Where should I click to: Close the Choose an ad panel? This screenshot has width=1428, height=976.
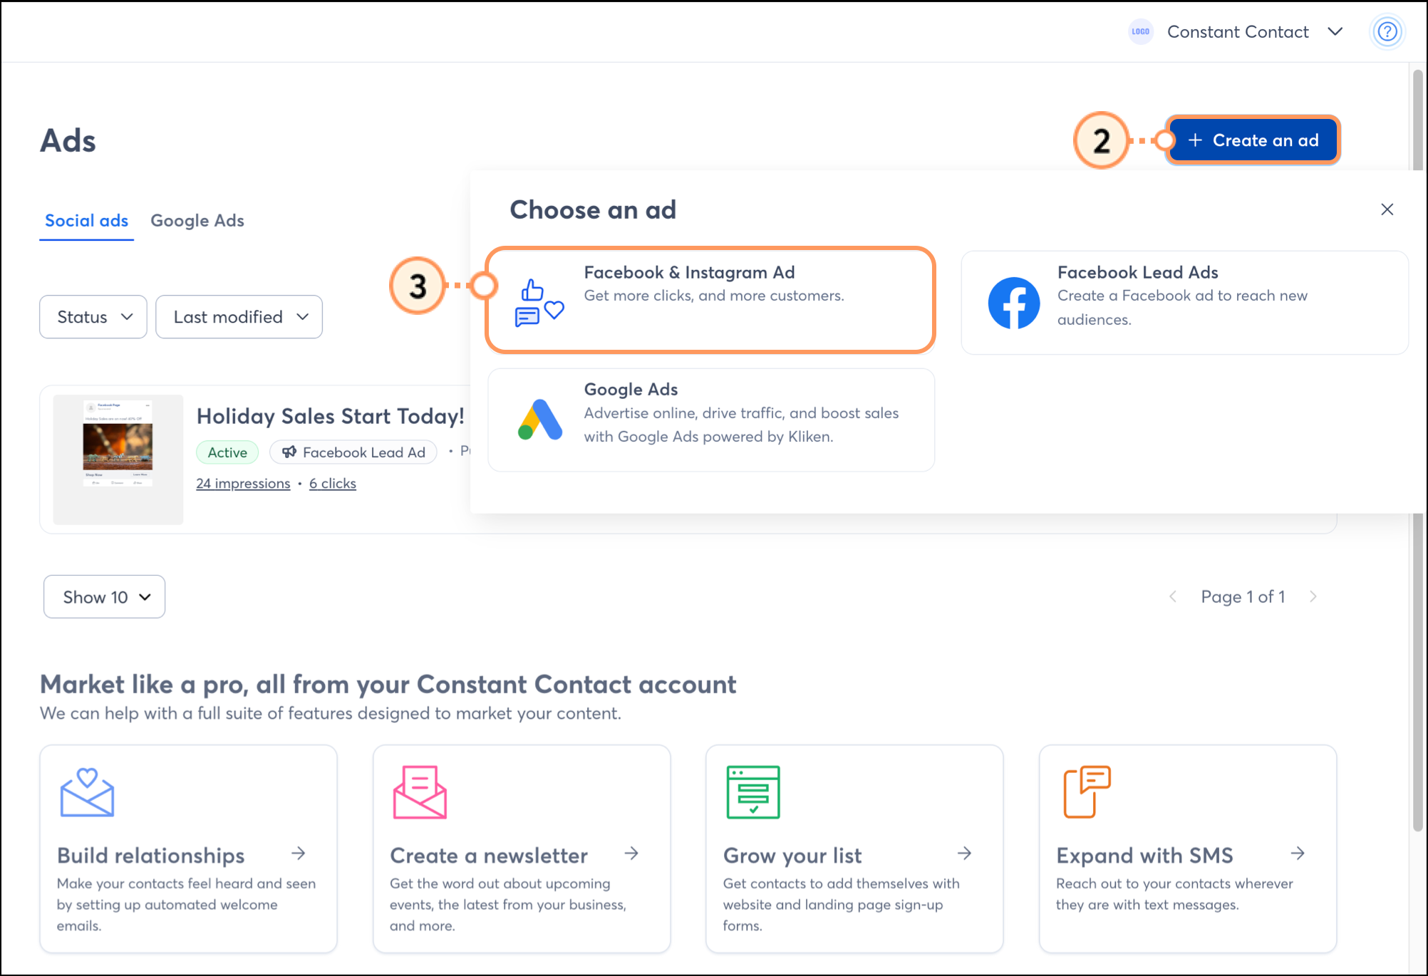click(1387, 209)
